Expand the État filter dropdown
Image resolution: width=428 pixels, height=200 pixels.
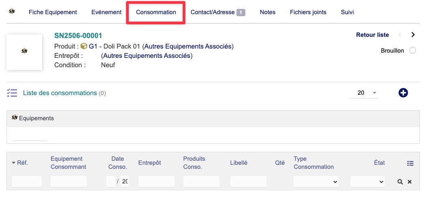tap(368, 182)
